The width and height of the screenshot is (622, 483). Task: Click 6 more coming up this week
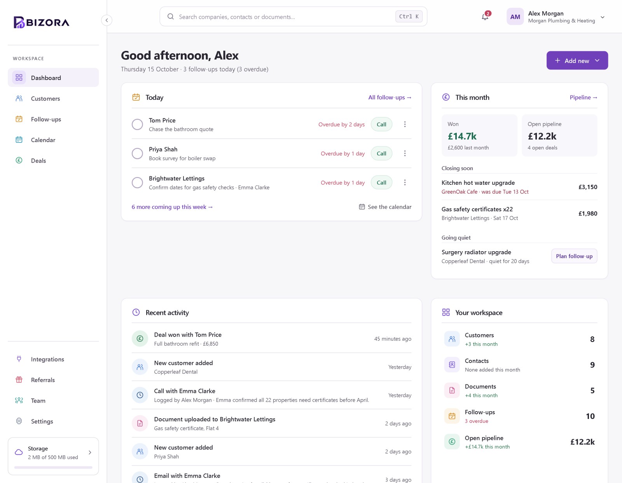[x=172, y=207]
